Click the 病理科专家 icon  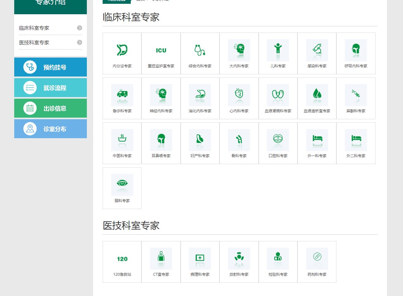200,258
